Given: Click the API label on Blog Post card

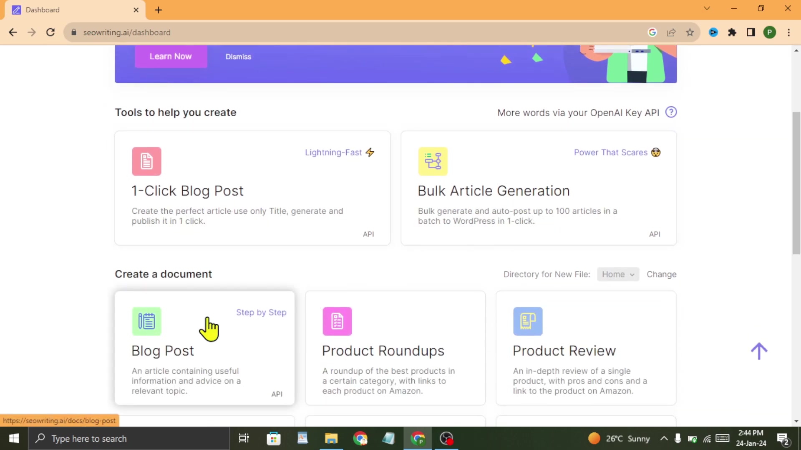Looking at the screenshot, I should [277, 394].
